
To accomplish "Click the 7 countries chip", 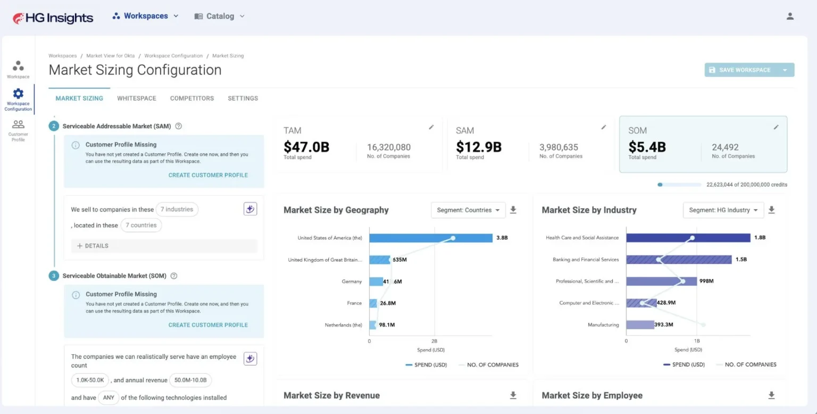I will (141, 225).
